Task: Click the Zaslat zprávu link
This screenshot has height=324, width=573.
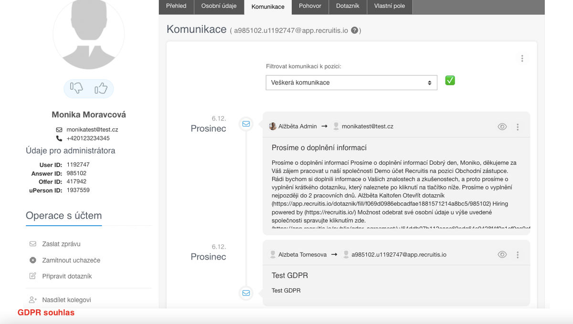Action: [x=61, y=244]
